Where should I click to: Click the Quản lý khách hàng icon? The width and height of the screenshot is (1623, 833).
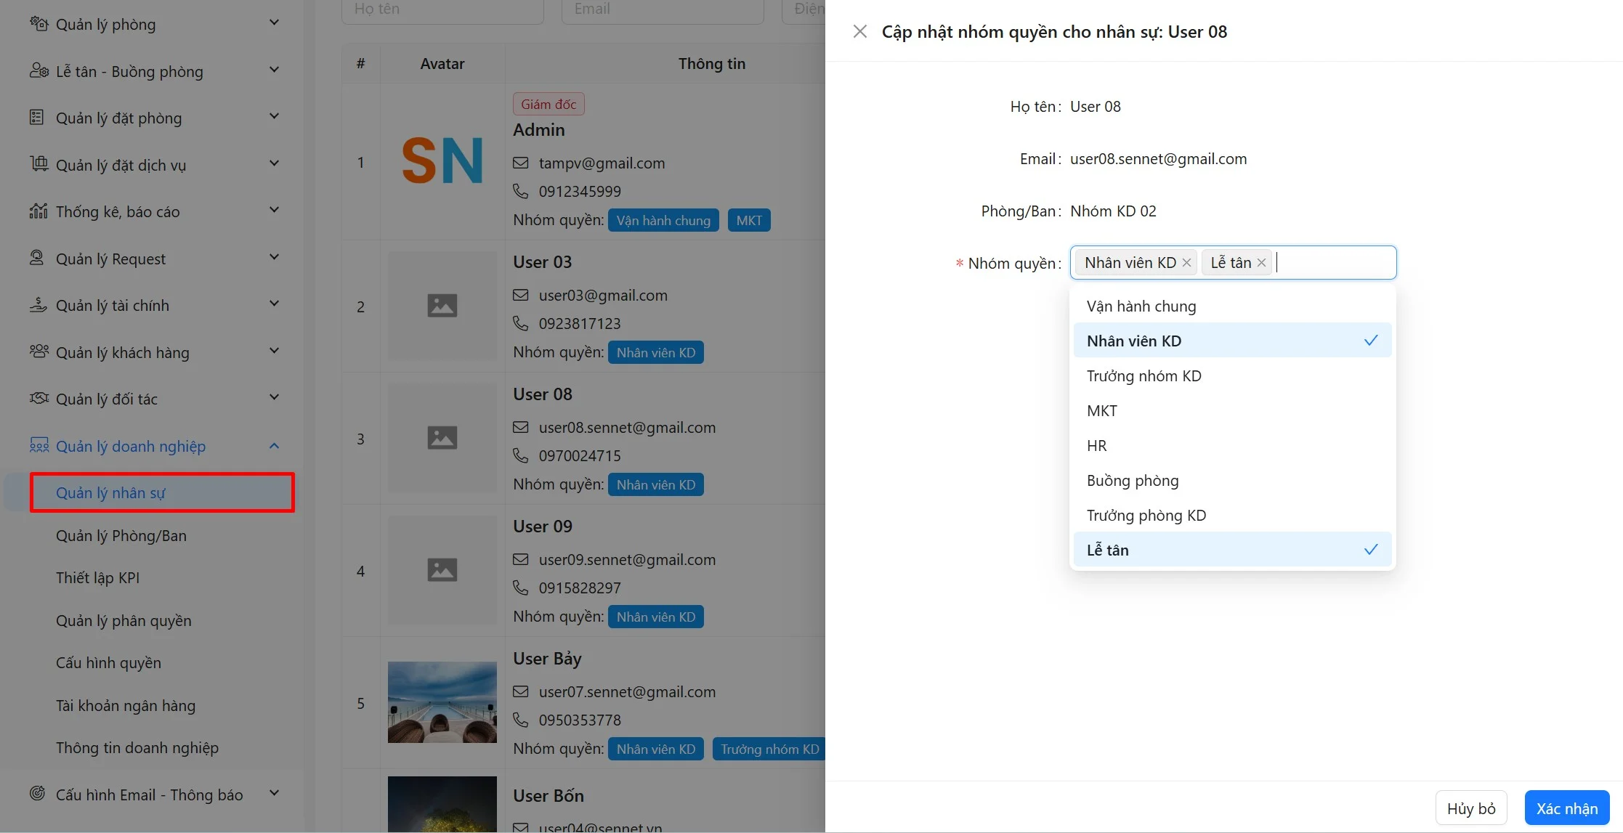coord(39,352)
